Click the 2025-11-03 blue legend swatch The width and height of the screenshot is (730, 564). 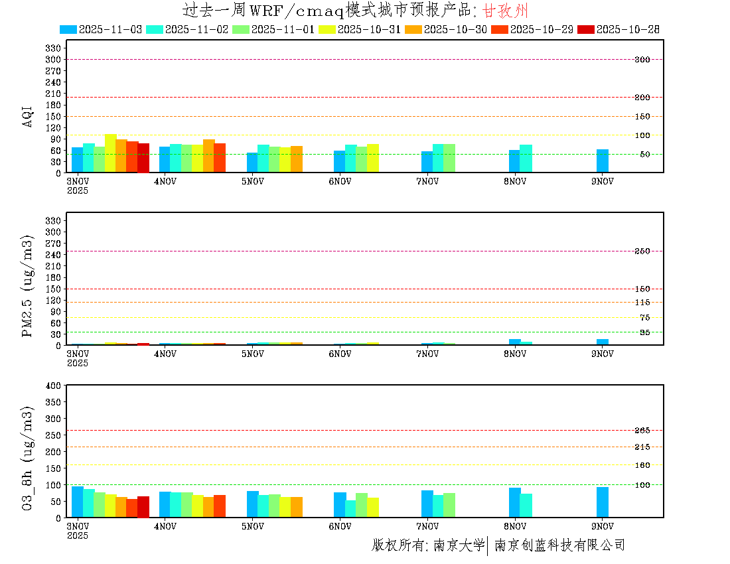(x=68, y=29)
